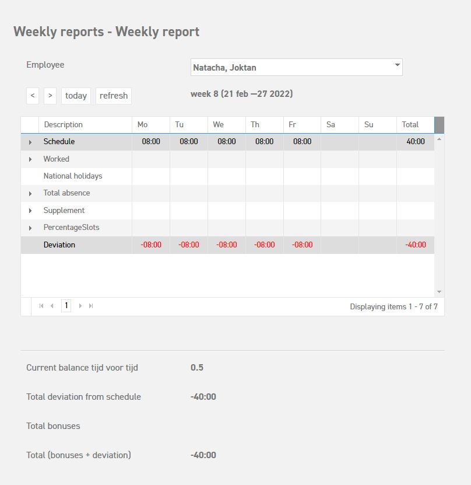
Task: Go to the next week
Action: click(x=50, y=96)
